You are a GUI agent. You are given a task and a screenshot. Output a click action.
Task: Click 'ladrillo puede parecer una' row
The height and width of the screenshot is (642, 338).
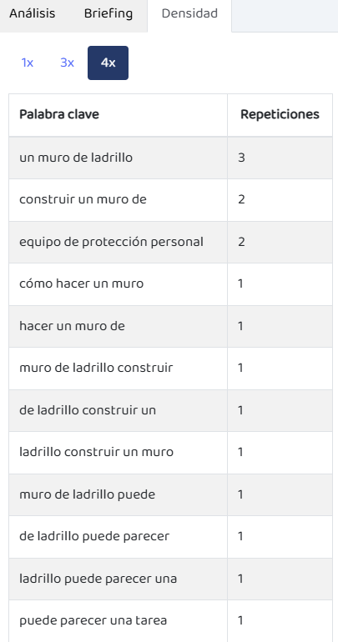170,579
